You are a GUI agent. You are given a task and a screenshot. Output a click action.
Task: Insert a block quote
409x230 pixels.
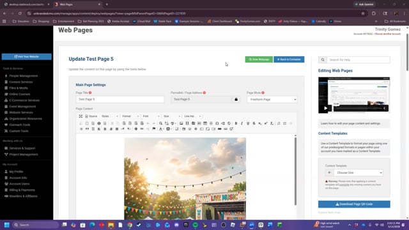click(x=87, y=129)
